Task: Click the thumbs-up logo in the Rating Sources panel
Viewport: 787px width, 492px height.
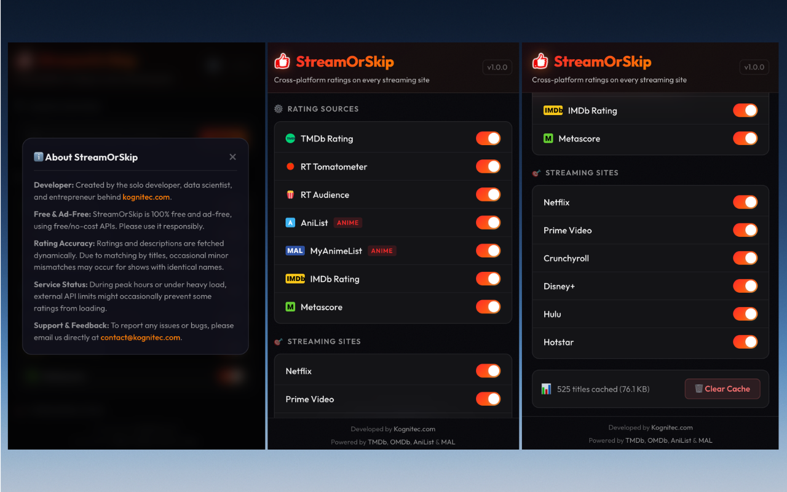Action: 282,61
